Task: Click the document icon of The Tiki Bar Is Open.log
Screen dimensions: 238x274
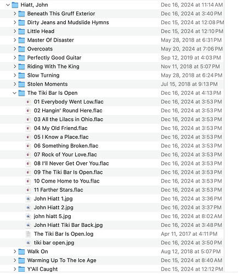Action: (x=28, y=234)
